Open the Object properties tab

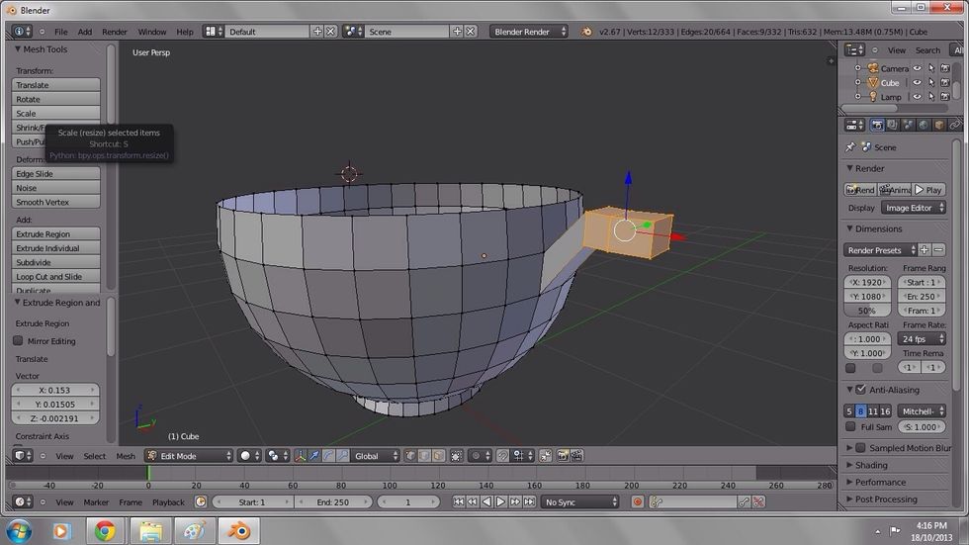pos(938,126)
